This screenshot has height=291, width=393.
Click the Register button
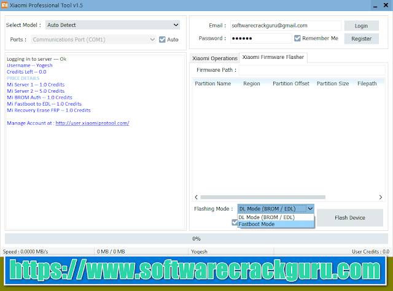pos(361,39)
